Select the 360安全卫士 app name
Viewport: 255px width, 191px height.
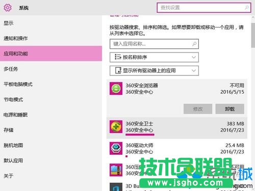tap(139, 124)
